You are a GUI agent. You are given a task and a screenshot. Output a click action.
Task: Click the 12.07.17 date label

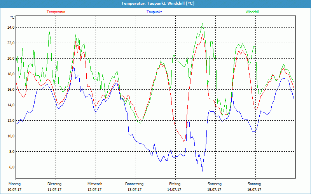94,190
